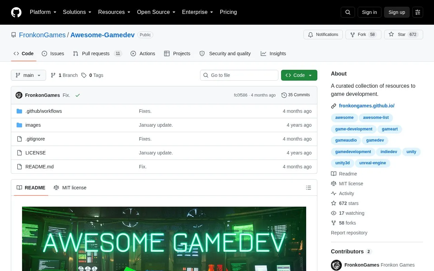Screen dimensions: 434x271
Task: Fork the repository with Fork button
Action: pos(363,35)
